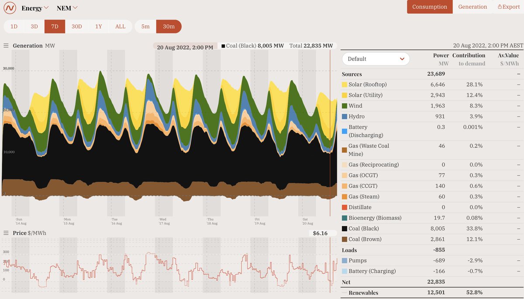524x299 pixels.
Task: Toggle Gas (CCGT) color swatch
Action: (x=345, y=186)
